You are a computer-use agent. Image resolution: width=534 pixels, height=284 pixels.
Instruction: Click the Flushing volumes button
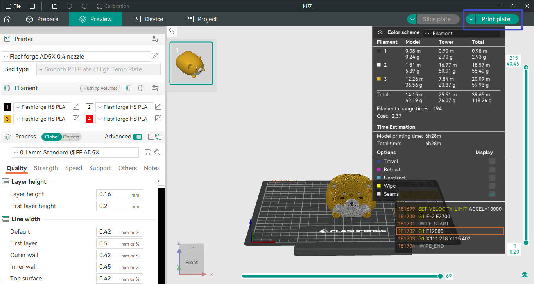point(100,88)
